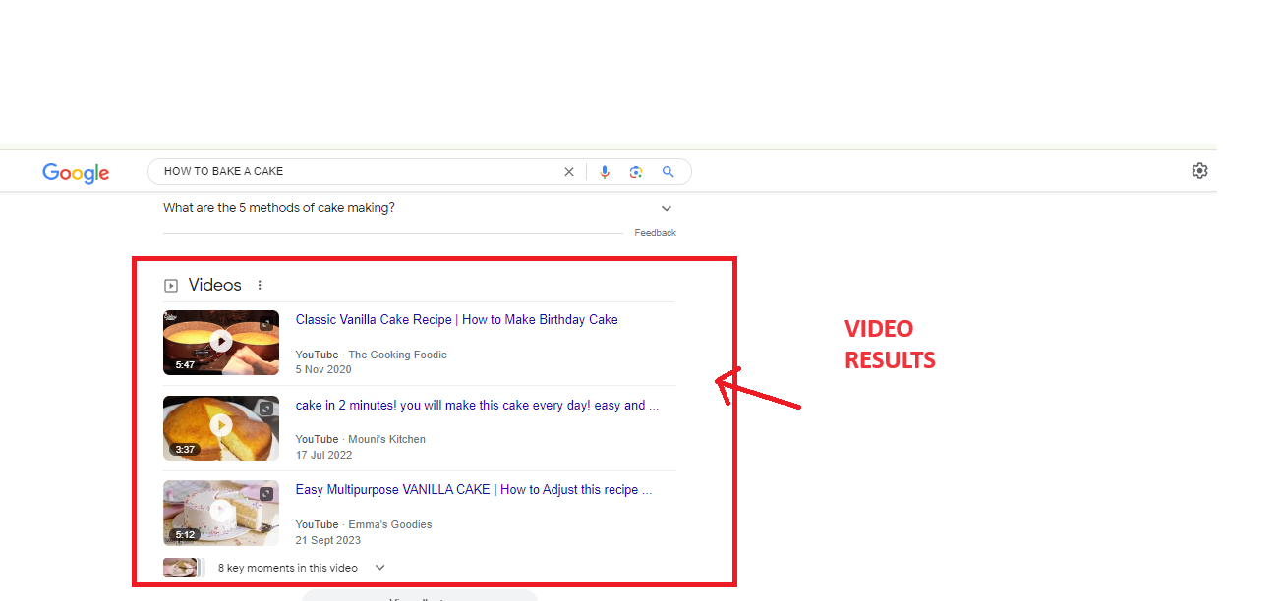
Task: Click into the search query text field
Action: point(354,172)
